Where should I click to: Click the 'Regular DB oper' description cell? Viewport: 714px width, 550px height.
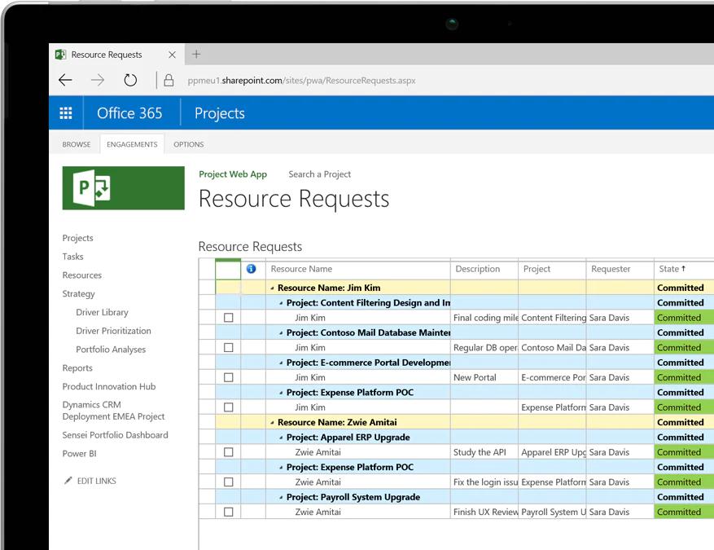point(484,348)
